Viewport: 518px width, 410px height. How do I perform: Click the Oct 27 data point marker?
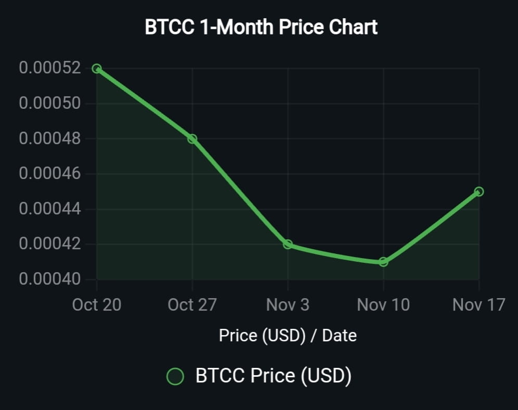[x=192, y=139]
